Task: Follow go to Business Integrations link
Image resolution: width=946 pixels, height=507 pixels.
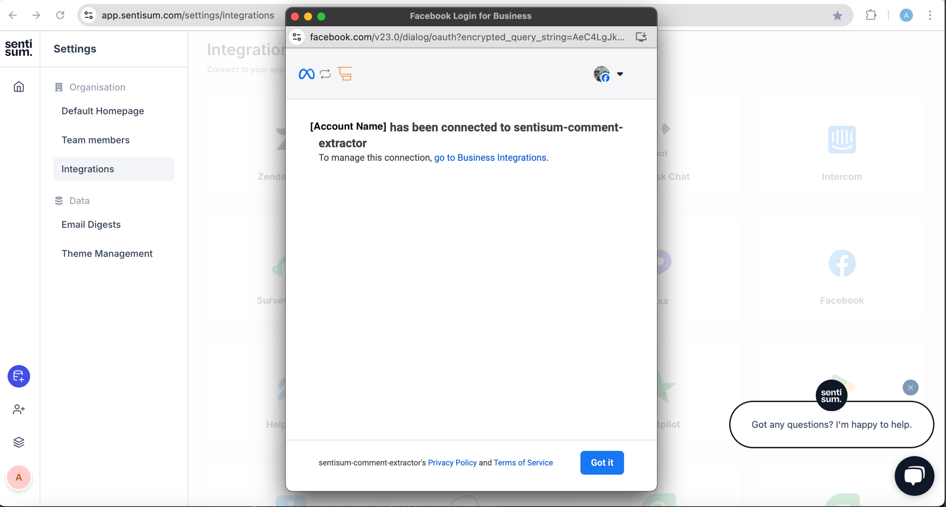Action: point(490,158)
